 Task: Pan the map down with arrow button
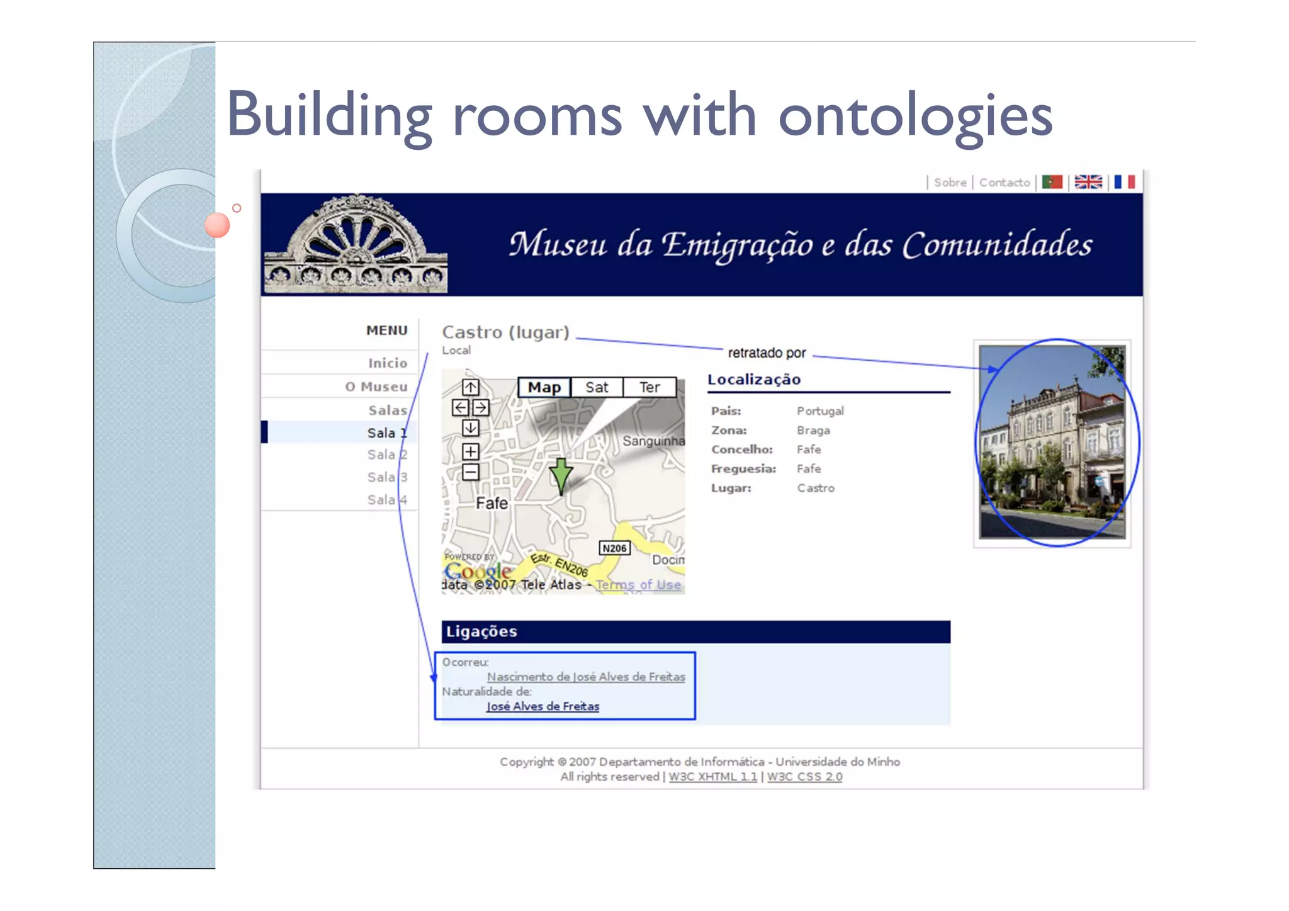click(471, 428)
